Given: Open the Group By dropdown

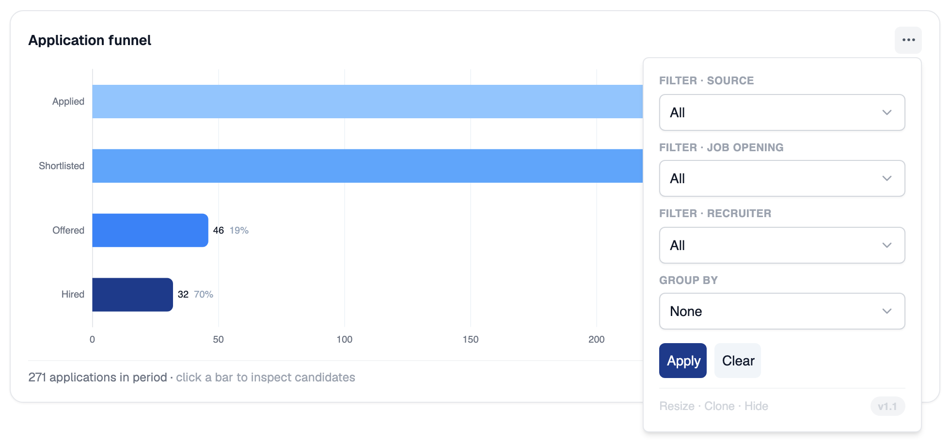Looking at the screenshot, I should tap(782, 311).
